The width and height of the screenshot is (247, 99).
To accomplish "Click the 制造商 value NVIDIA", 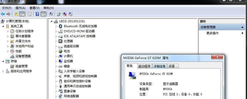I will coord(168,89).
